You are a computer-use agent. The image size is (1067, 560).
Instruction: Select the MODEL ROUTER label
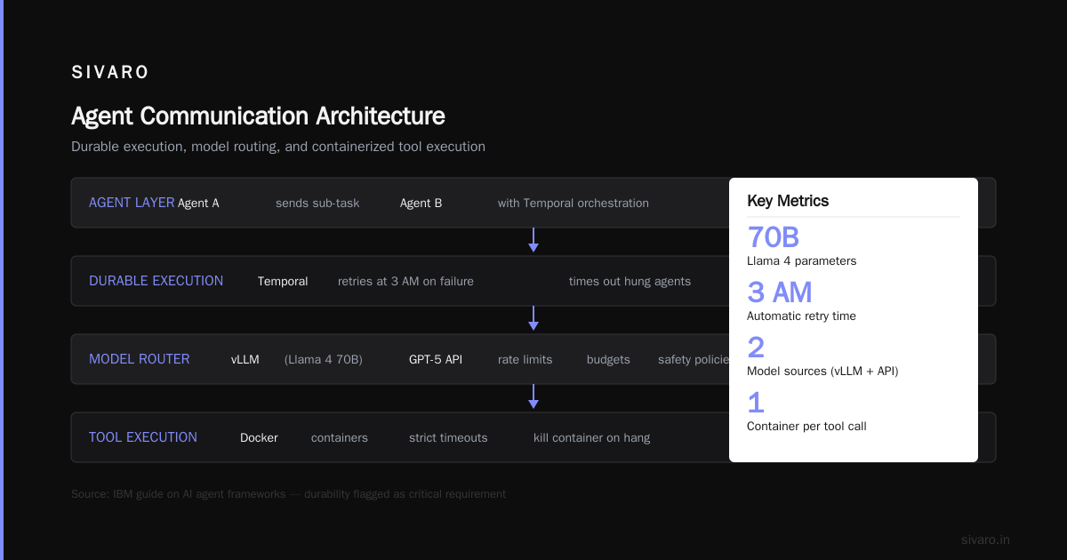click(139, 359)
